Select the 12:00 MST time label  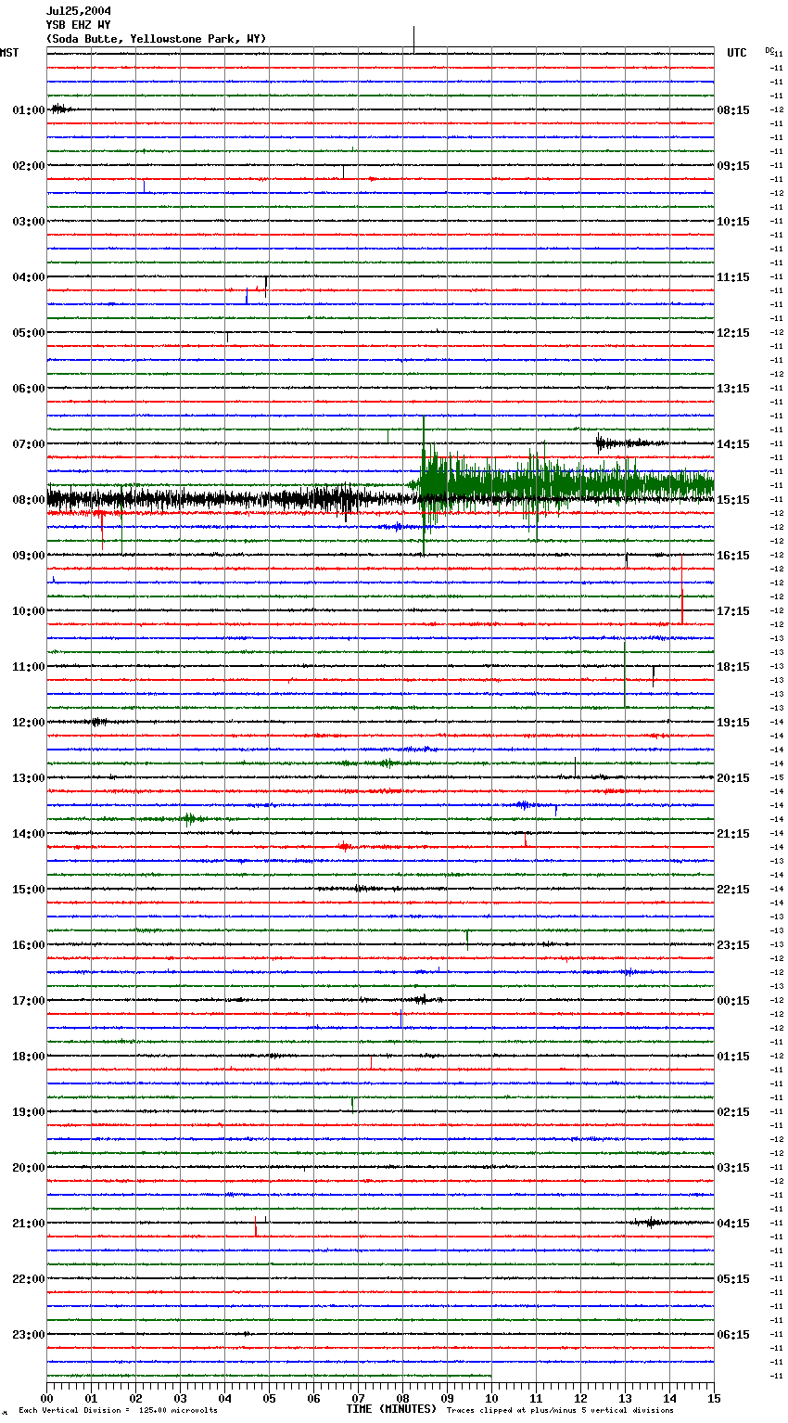pos(29,723)
